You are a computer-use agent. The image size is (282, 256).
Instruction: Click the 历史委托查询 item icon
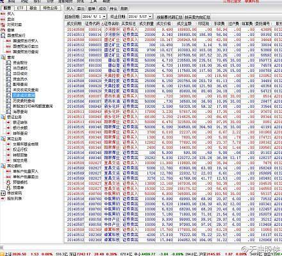click(8, 101)
